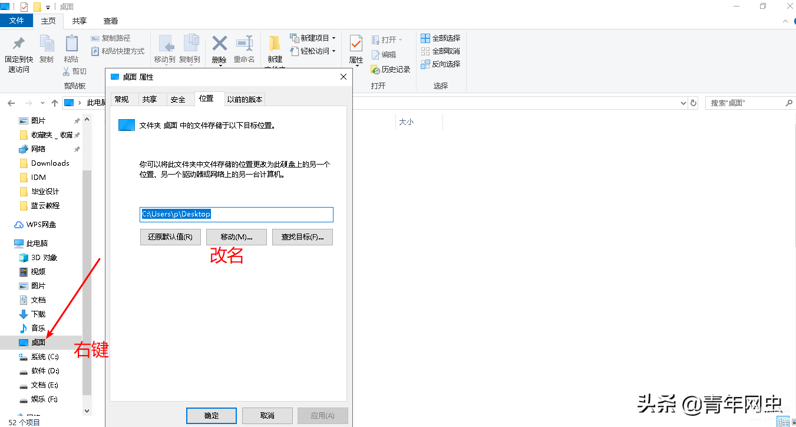The width and height of the screenshot is (796, 427).
Task: Switch to 主页 ribbon tab
Action: coord(48,21)
